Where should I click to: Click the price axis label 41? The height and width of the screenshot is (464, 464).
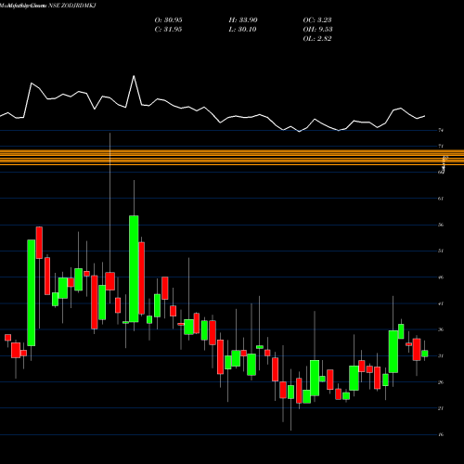pos(441,303)
